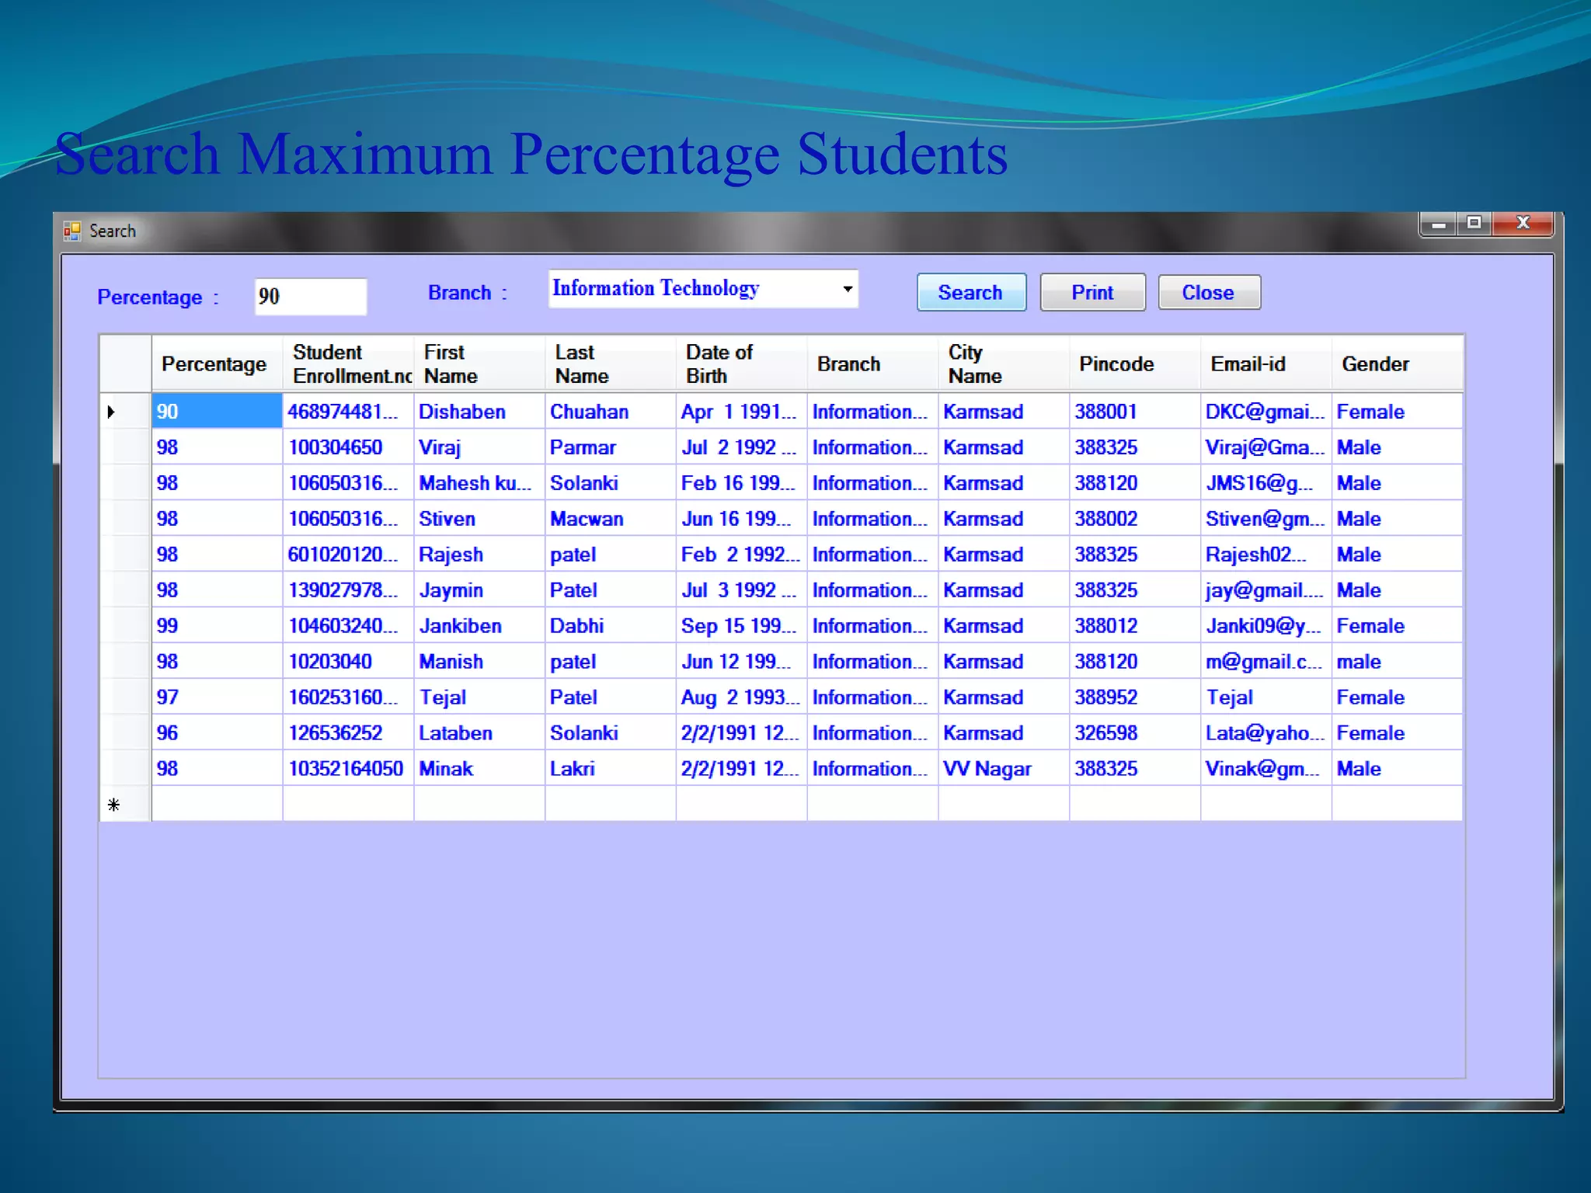Click last name cell Lakri
Screen dimensions: 1591x1193
point(611,769)
